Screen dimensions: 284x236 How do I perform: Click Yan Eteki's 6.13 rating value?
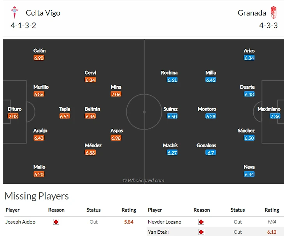coord(272,232)
